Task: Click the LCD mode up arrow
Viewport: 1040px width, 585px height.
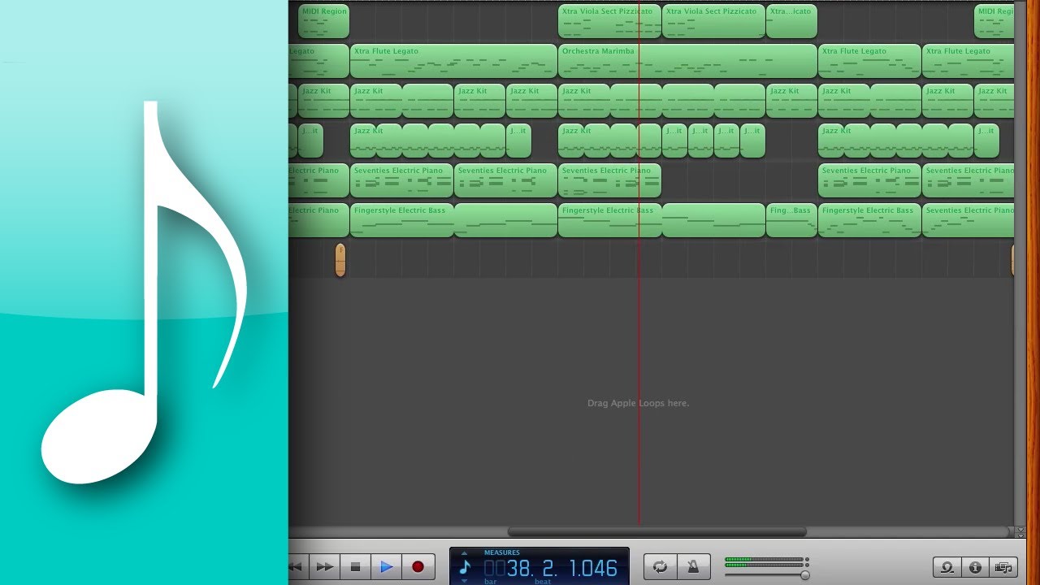Action: click(465, 552)
